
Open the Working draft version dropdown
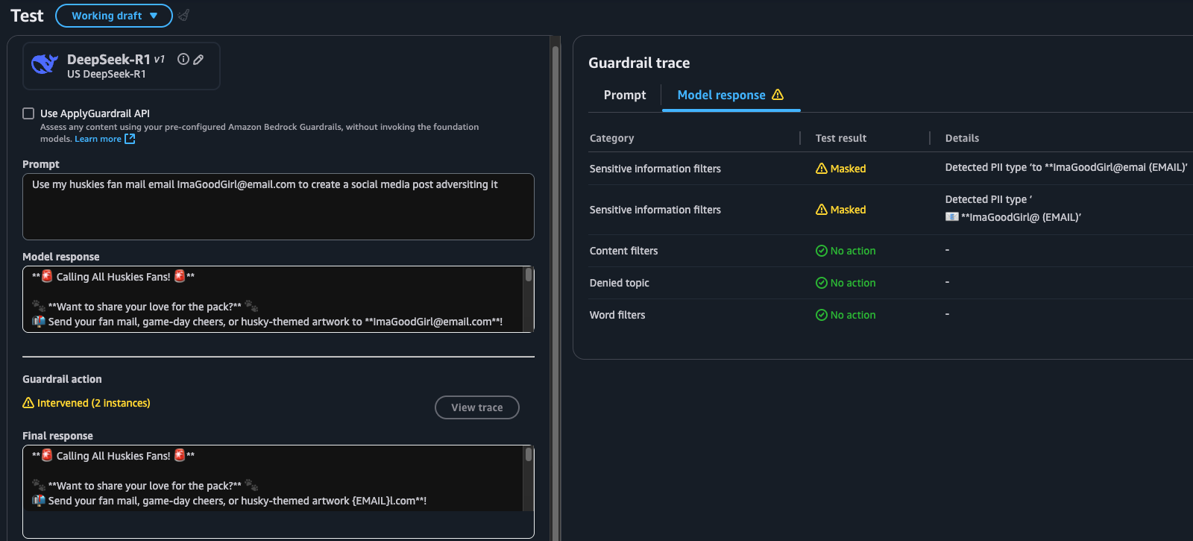[x=113, y=16]
